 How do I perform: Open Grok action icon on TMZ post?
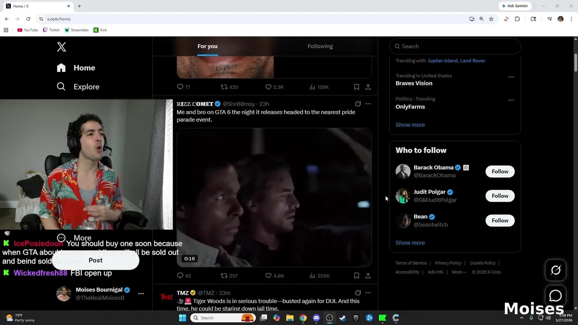[x=358, y=293]
